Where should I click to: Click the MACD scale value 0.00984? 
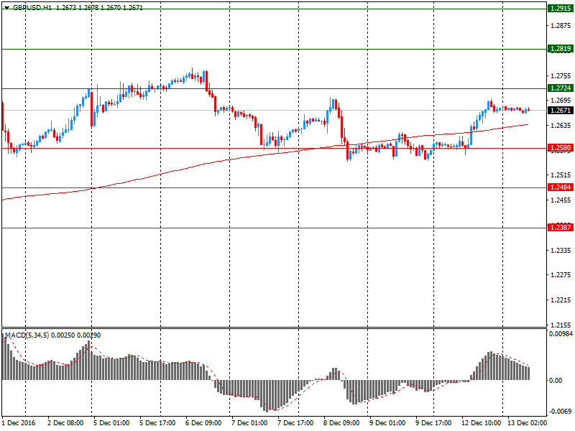[561, 334]
